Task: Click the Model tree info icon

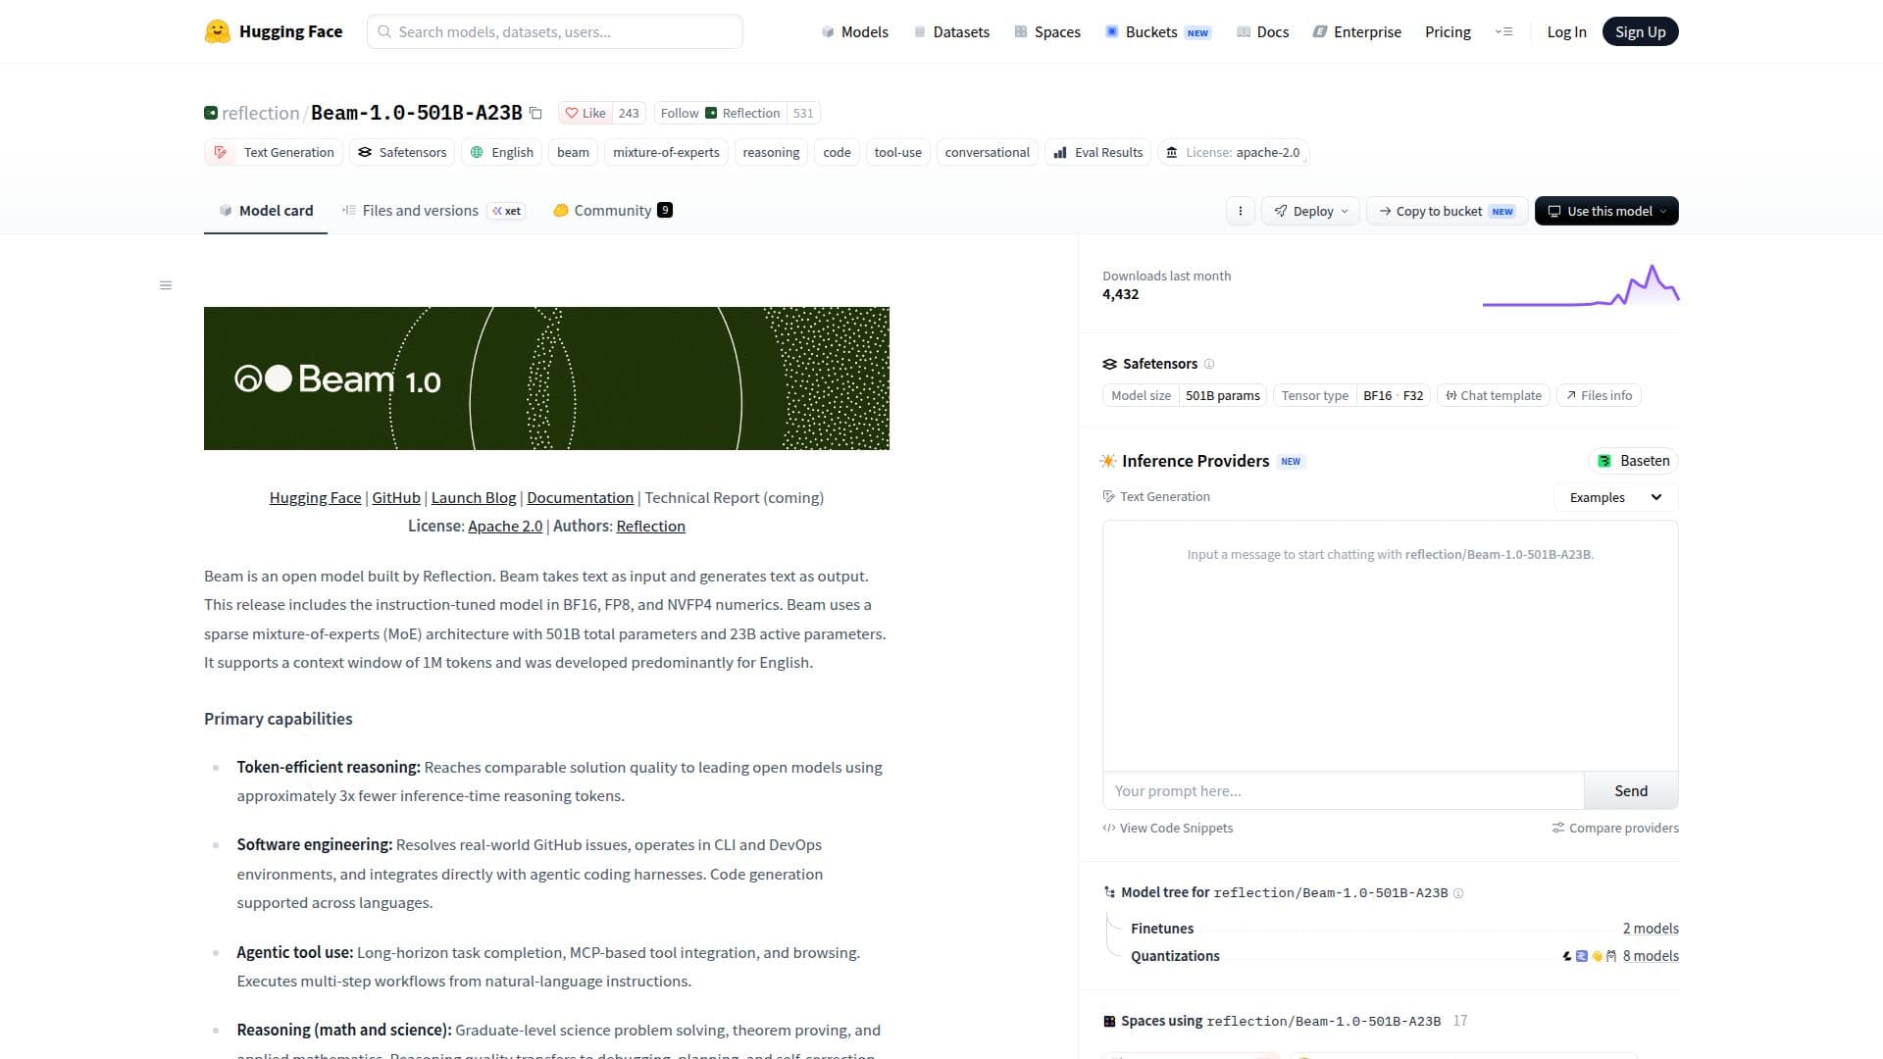Action: (x=1458, y=893)
